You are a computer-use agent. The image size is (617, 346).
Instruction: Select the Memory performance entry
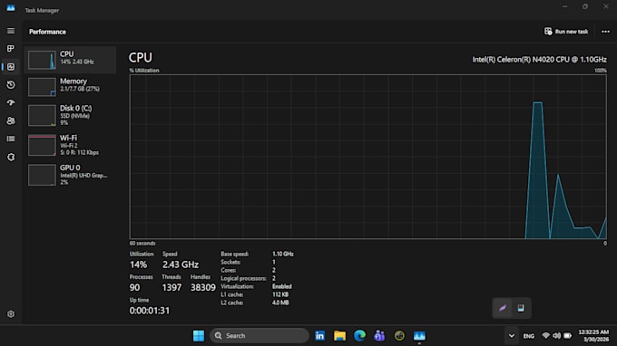pos(70,86)
